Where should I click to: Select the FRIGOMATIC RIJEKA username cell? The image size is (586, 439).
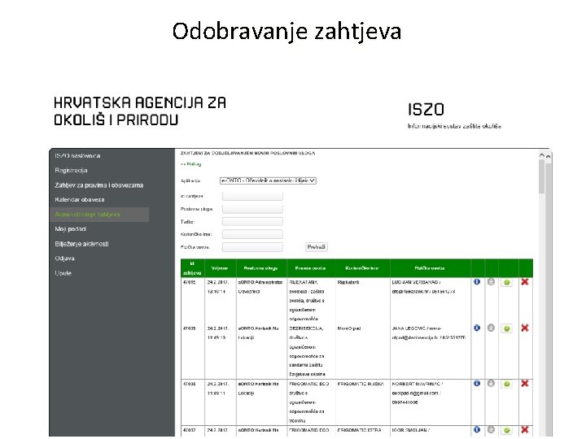coord(361,384)
